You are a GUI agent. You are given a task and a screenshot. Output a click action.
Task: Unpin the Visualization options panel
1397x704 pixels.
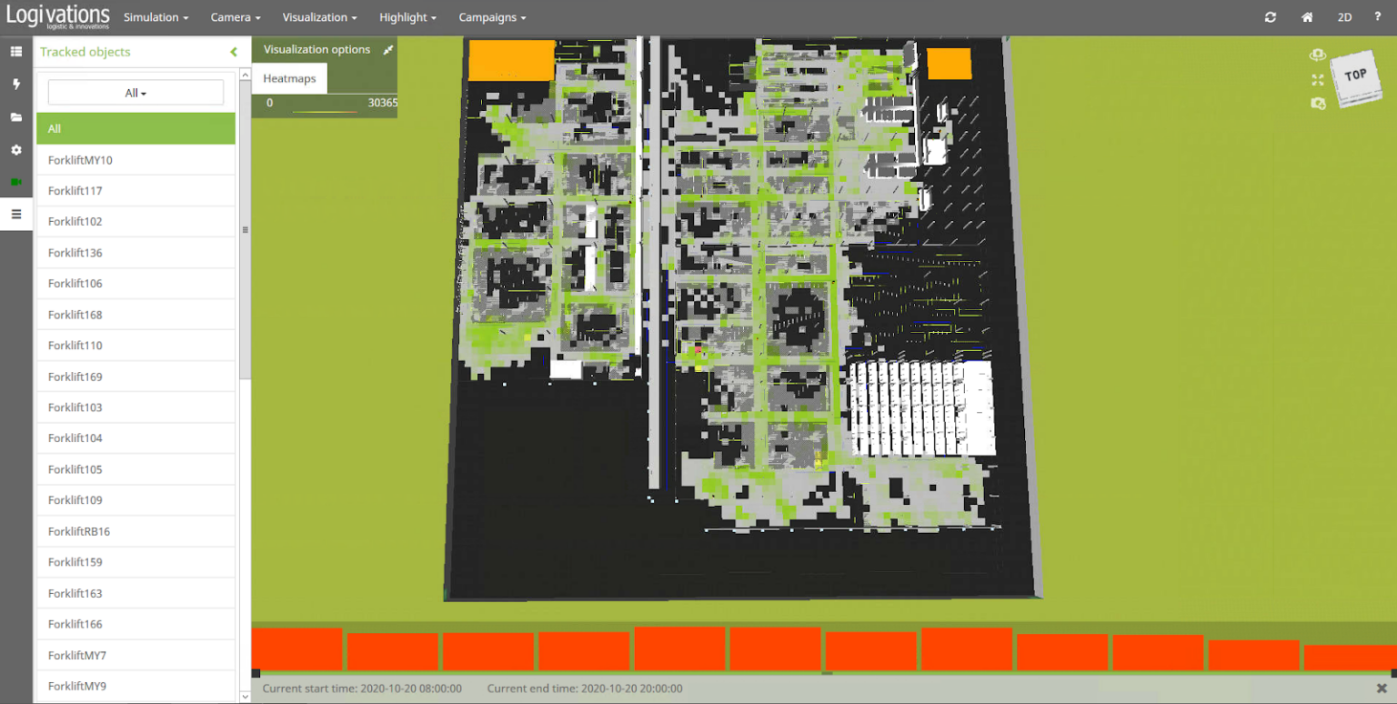tap(388, 50)
